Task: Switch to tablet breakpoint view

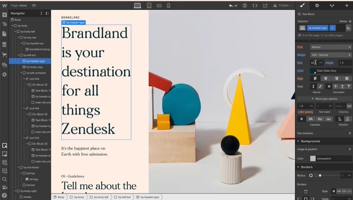Action: tap(149, 5)
